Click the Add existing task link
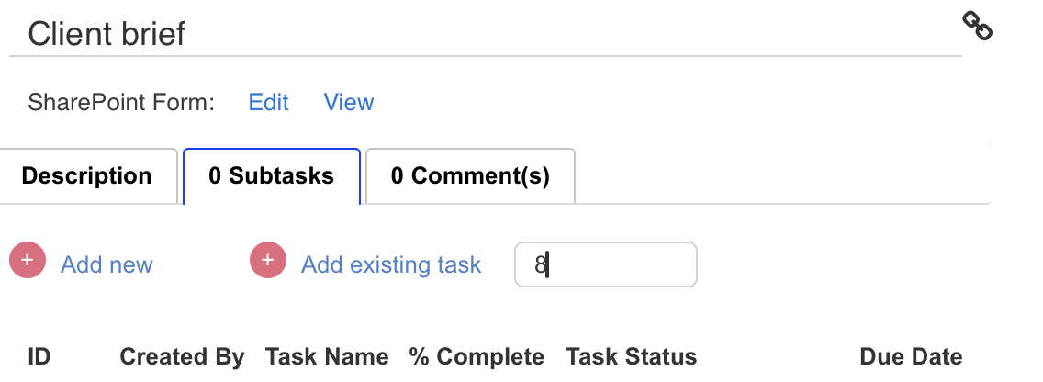 point(391,264)
